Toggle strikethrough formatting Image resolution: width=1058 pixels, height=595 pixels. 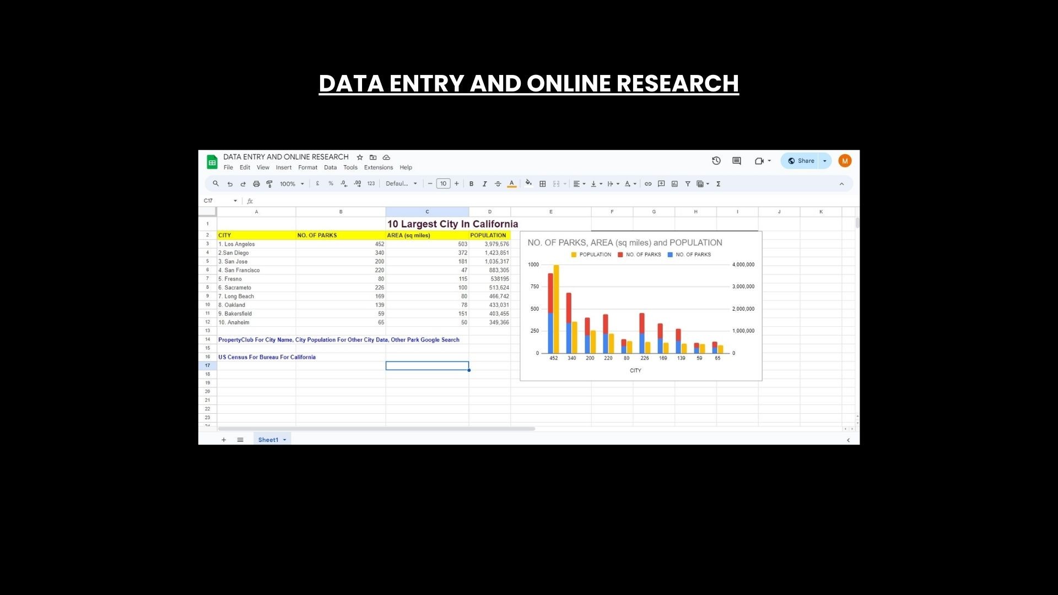[x=498, y=184]
